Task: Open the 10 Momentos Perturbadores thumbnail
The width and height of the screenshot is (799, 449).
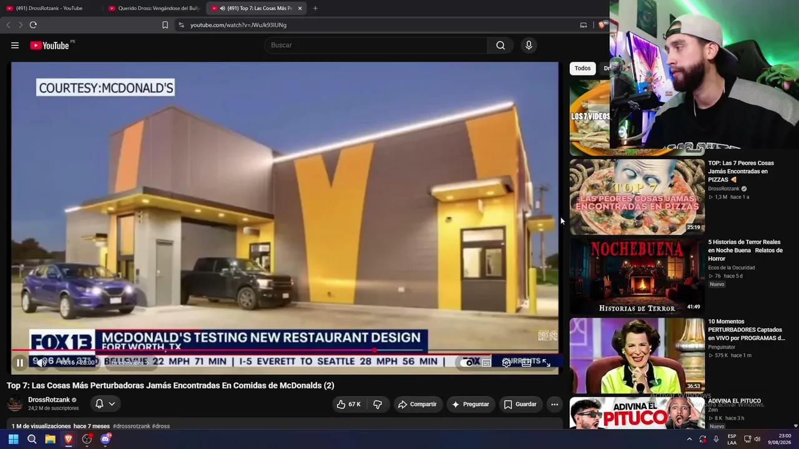Action: coord(637,355)
